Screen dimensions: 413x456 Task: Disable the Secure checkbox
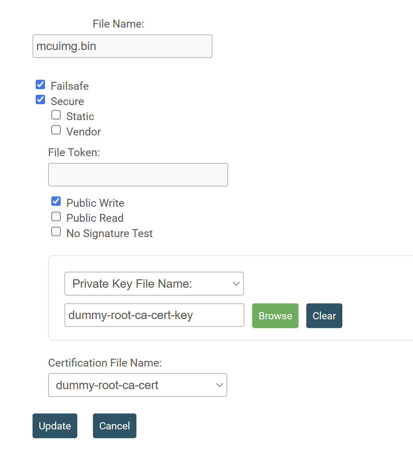coord(40,100)
